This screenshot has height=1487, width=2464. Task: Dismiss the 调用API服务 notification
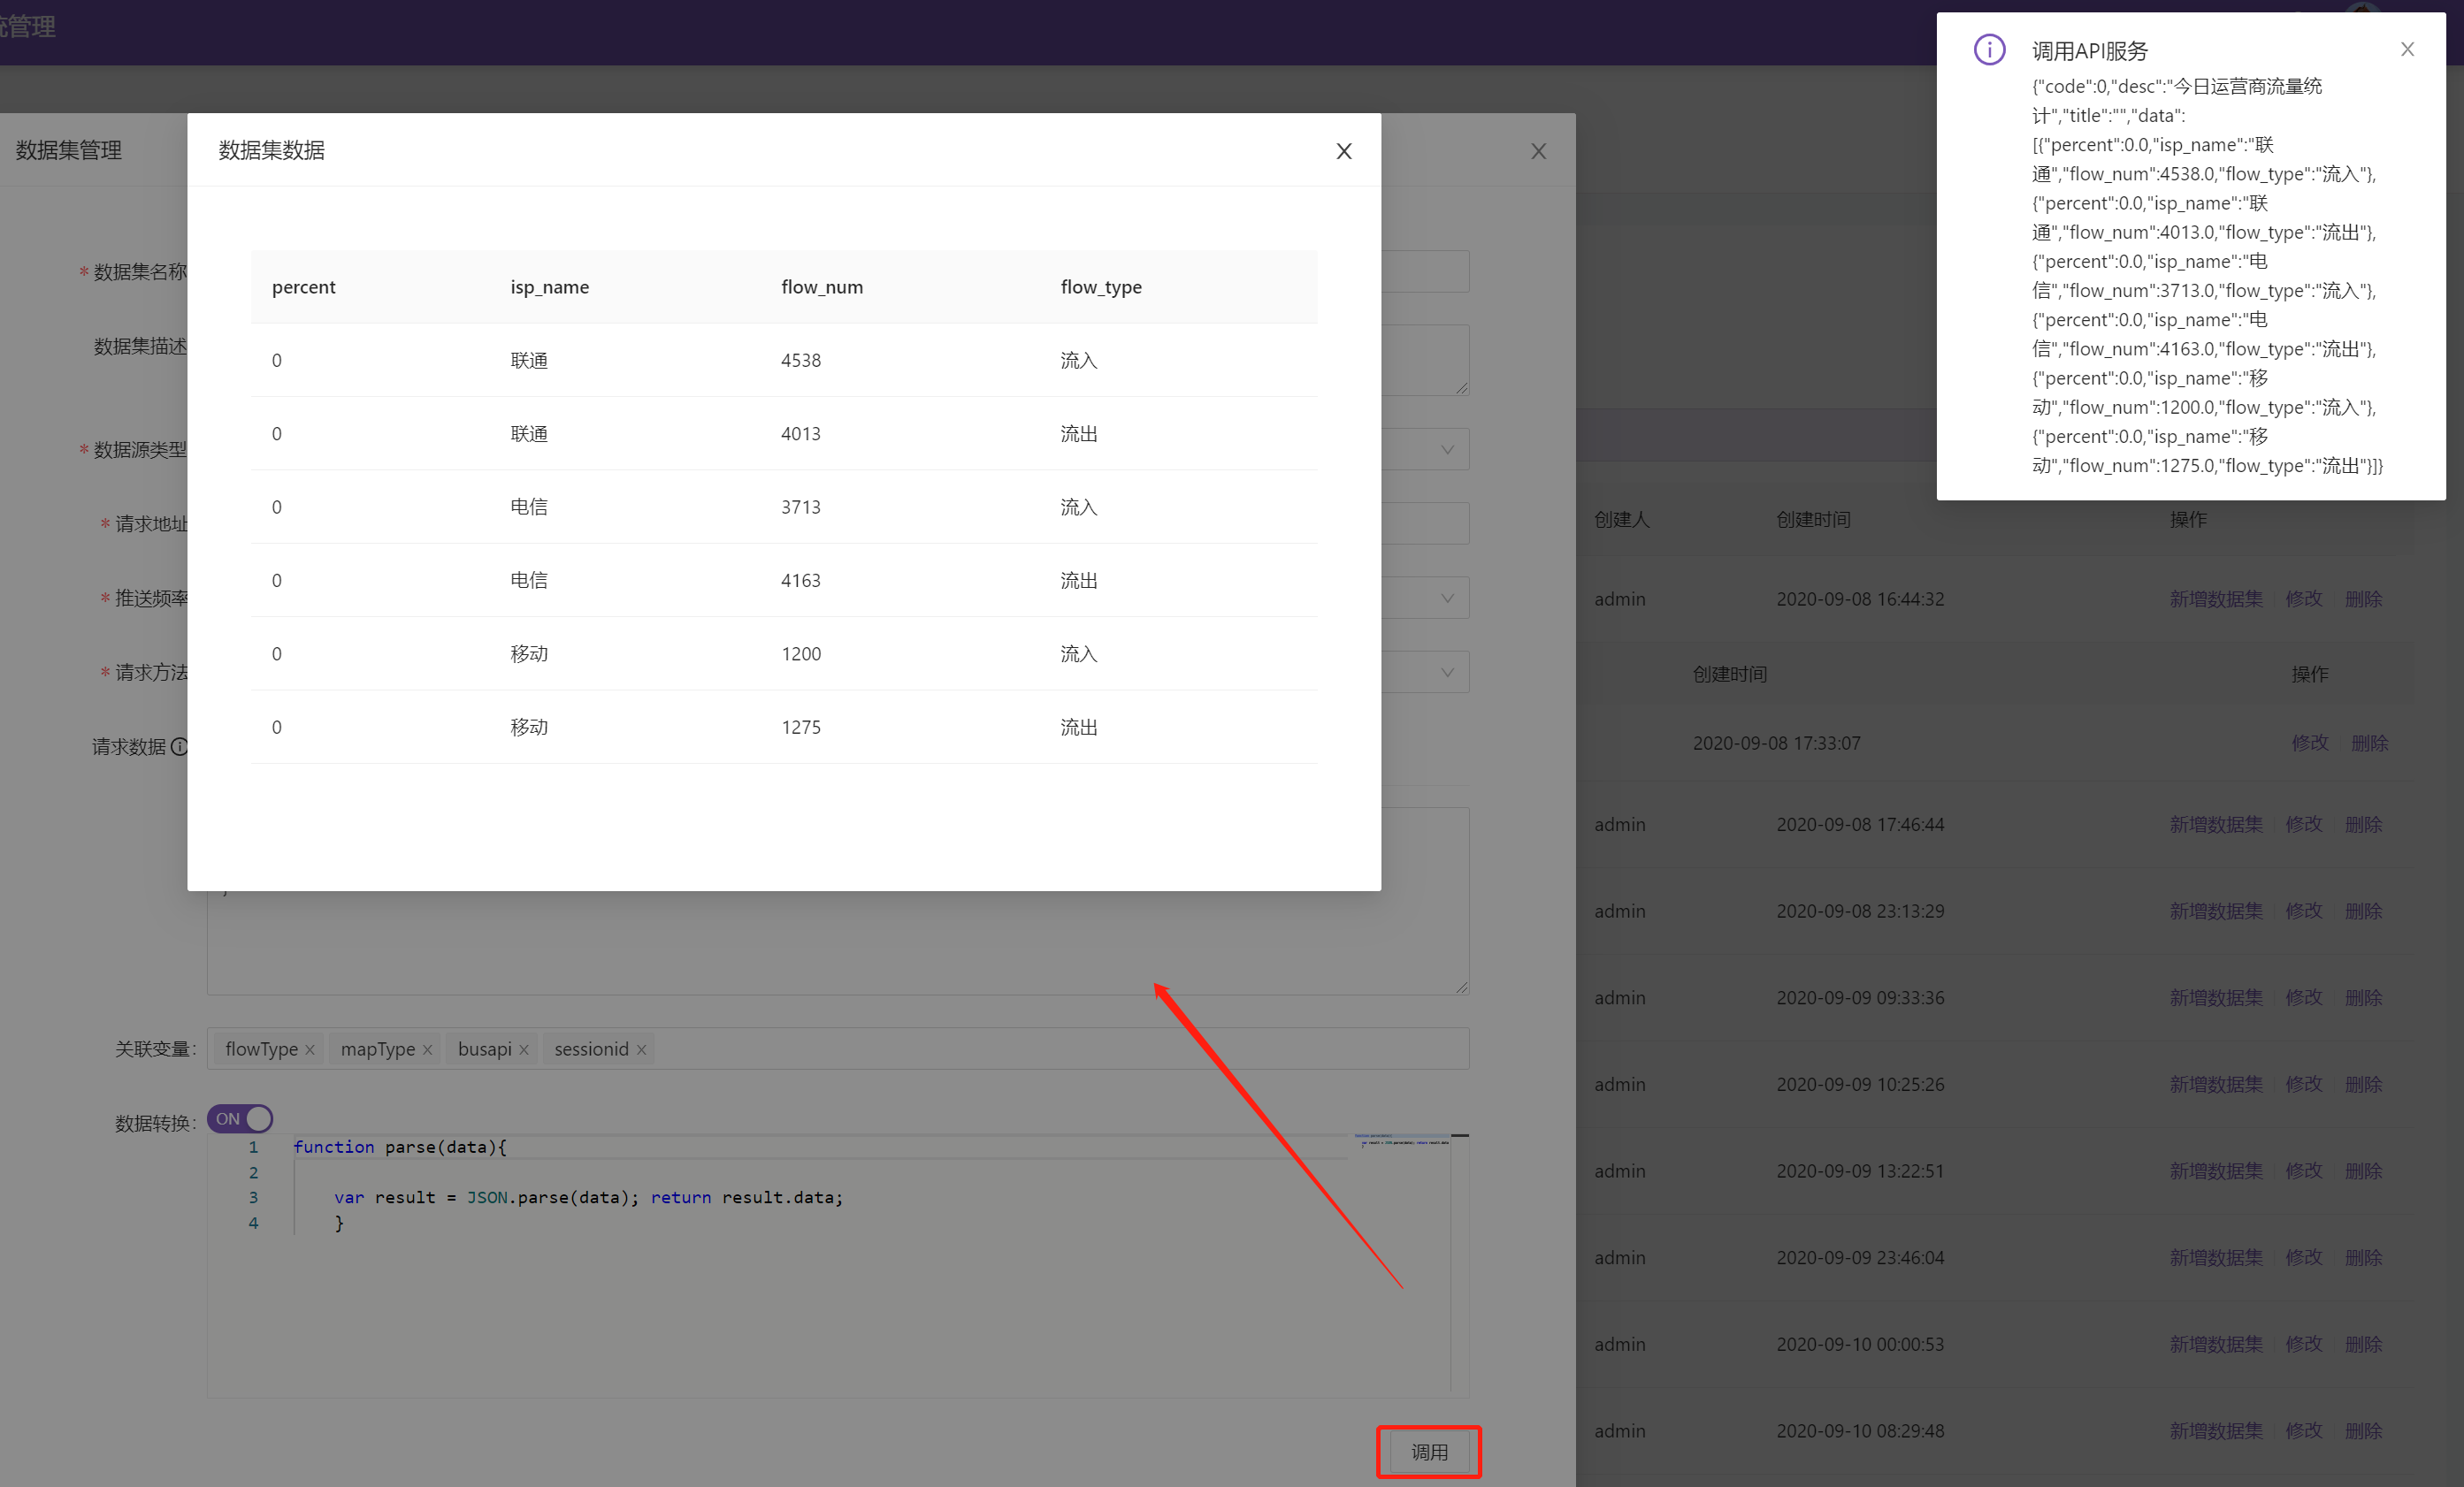[2407, 49]
